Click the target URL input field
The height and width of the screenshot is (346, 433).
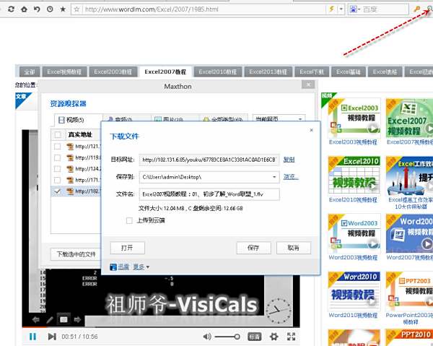coord(209,160)
